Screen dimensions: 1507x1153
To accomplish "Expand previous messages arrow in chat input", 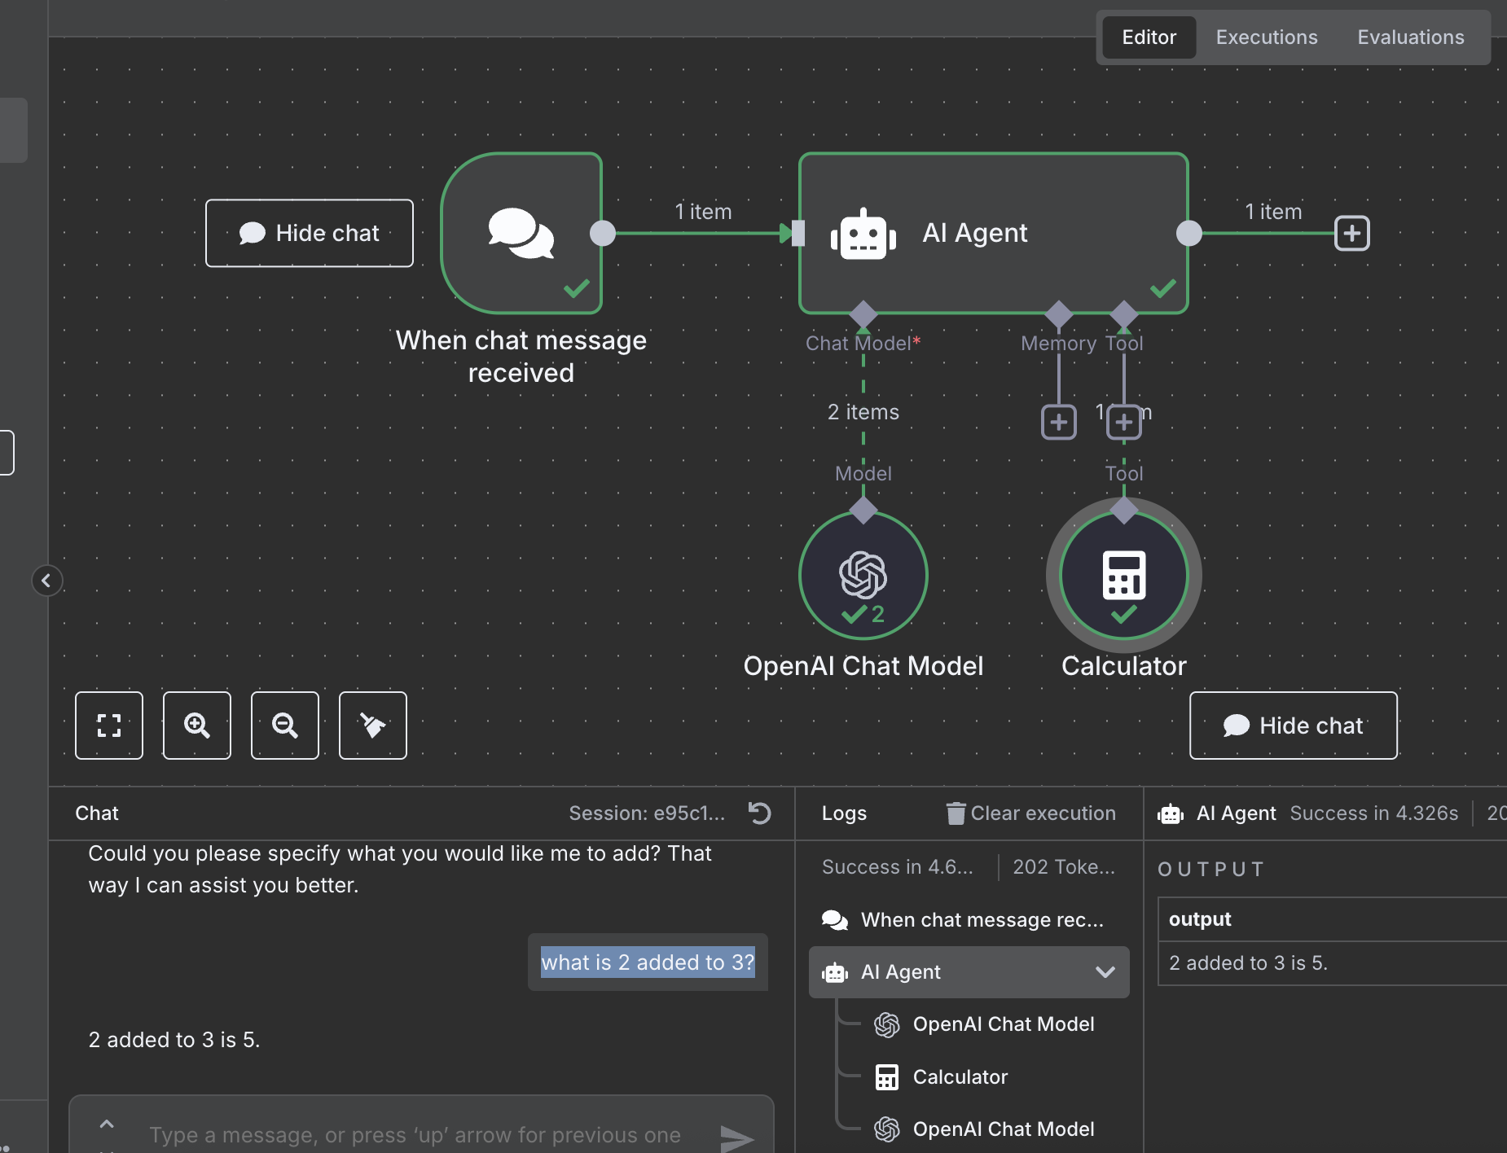I will [x=107, y=1125].
